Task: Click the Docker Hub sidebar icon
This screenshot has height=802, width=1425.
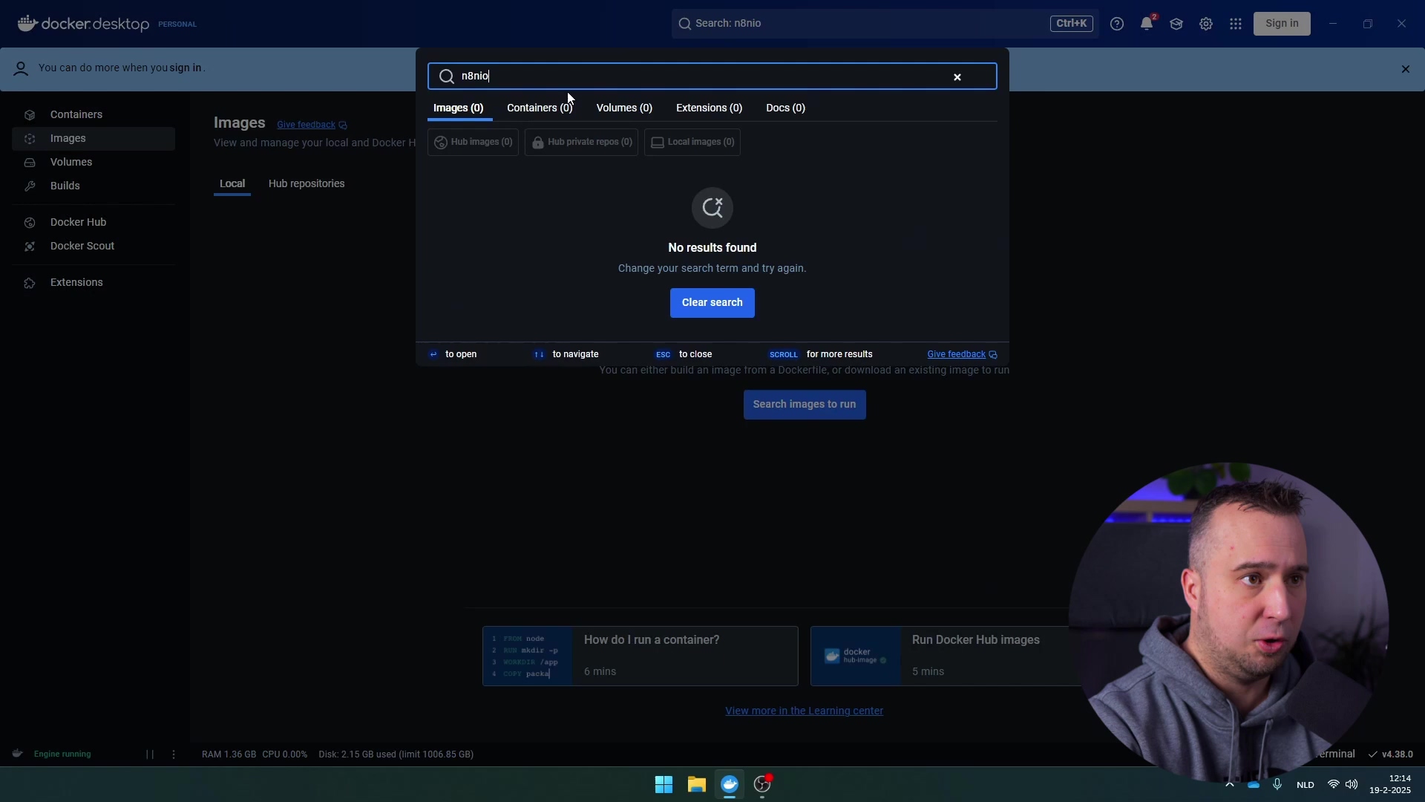Action: 30,223
